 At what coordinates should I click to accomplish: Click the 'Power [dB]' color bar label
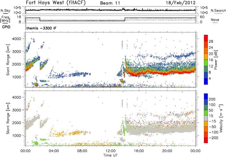tap(216, 60)
